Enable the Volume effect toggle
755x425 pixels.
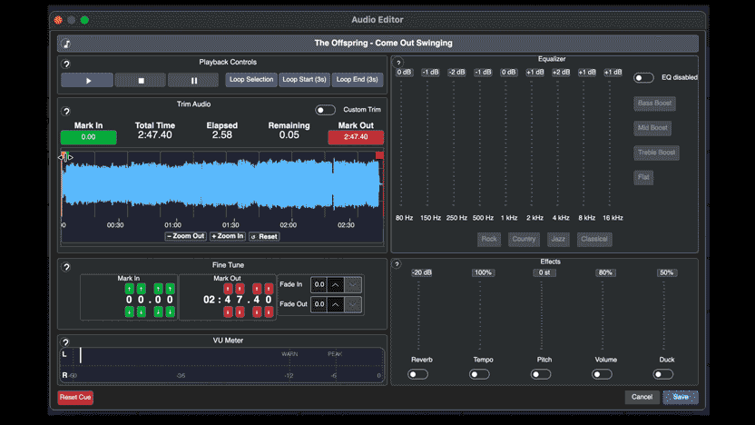602,374
